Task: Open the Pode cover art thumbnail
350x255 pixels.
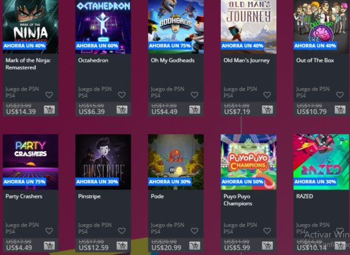Action: (176, 162)
